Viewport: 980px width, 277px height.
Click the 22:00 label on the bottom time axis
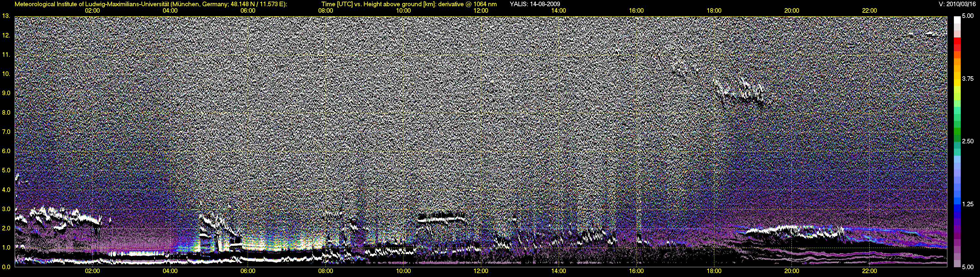tap(870, 271)
